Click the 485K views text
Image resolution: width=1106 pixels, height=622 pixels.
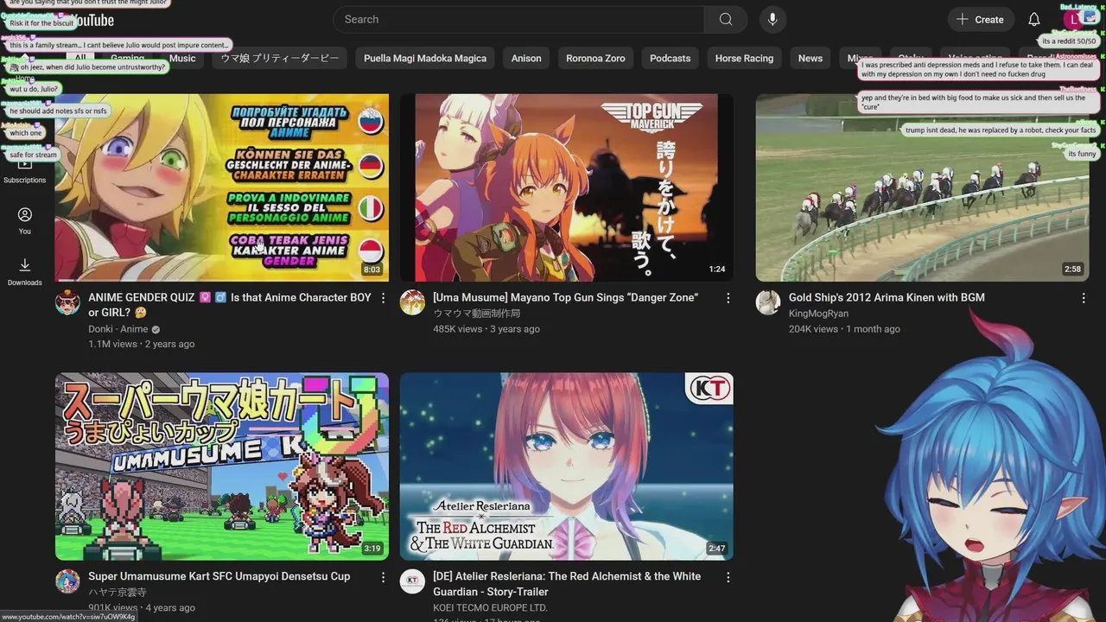458,329
